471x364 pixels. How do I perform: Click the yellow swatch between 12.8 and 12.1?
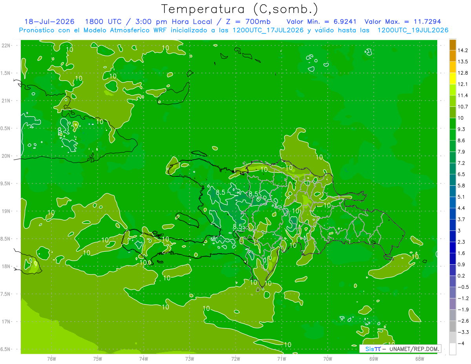tap(453, 79)
